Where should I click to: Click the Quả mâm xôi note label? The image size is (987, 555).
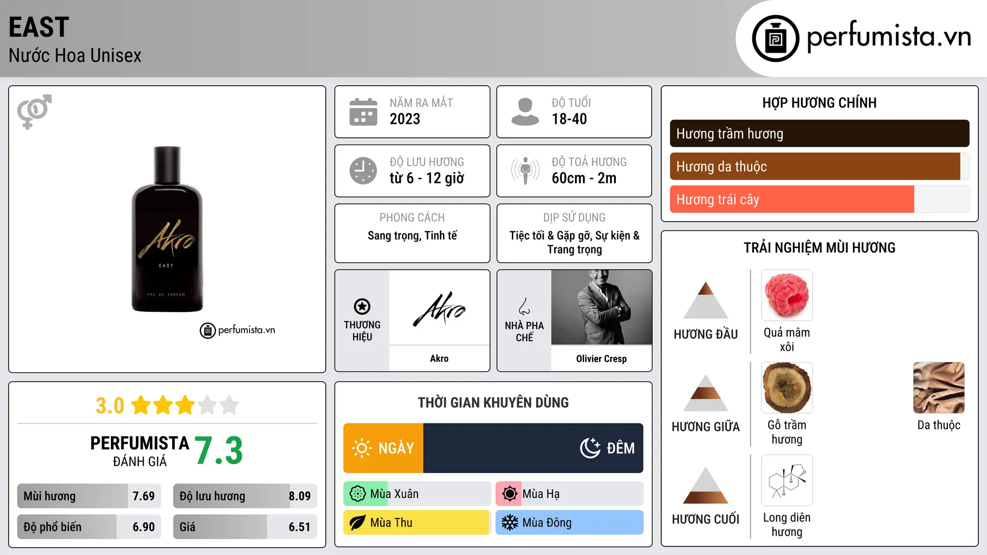click(x=787, y=340)
